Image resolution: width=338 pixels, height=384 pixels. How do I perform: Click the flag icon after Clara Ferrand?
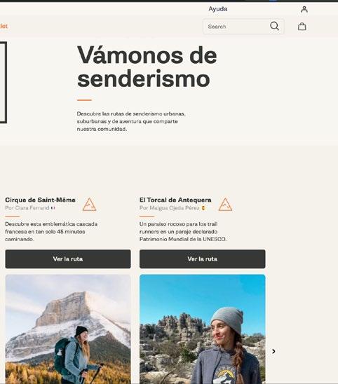[x=53, y=208]
